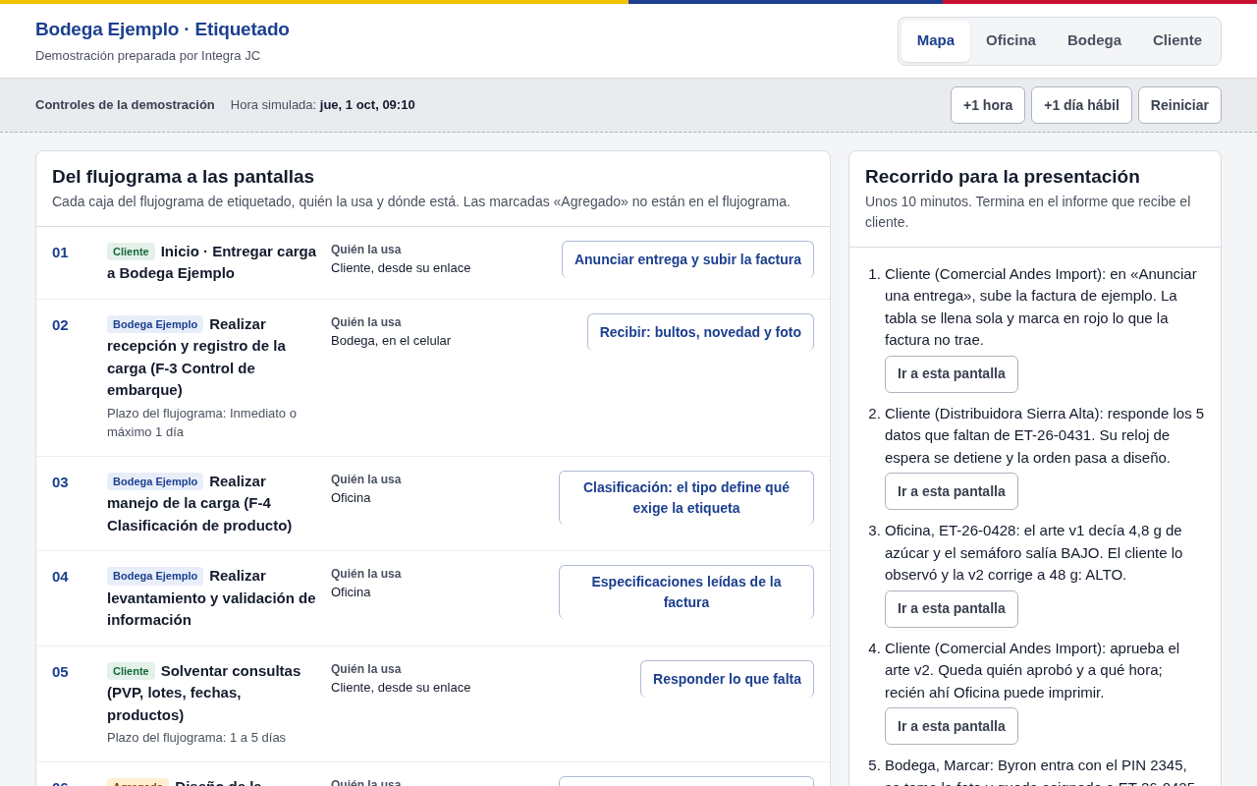Click the +1 día hábil button

pos(1081,105)
